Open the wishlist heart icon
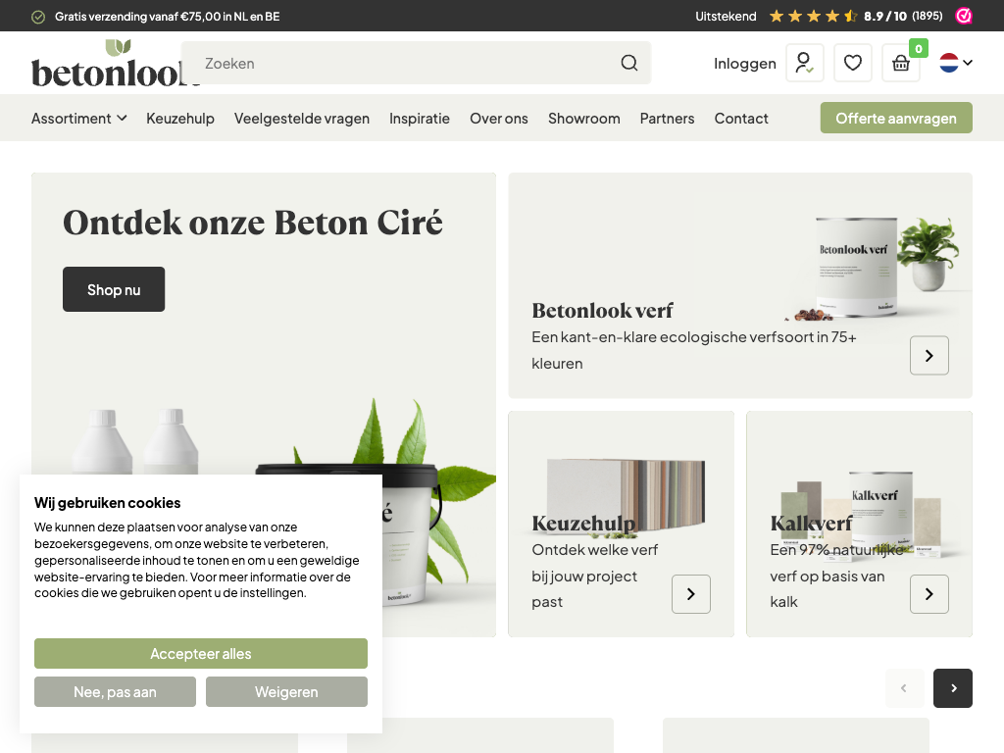 pos(852,64)
